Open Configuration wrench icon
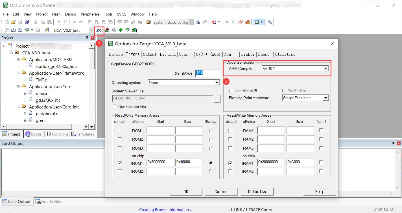Image resolution: width=402 pixels, height=213 pixels. click(270, 22)
